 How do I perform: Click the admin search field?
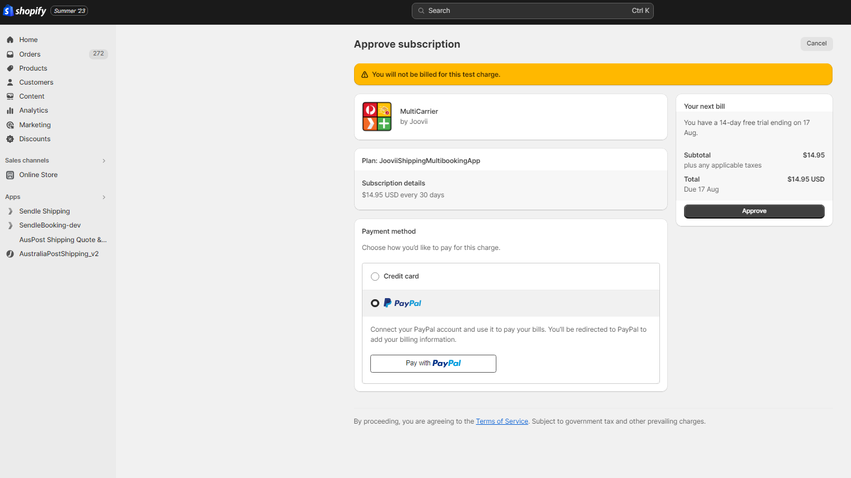click(x=532, y=10)
